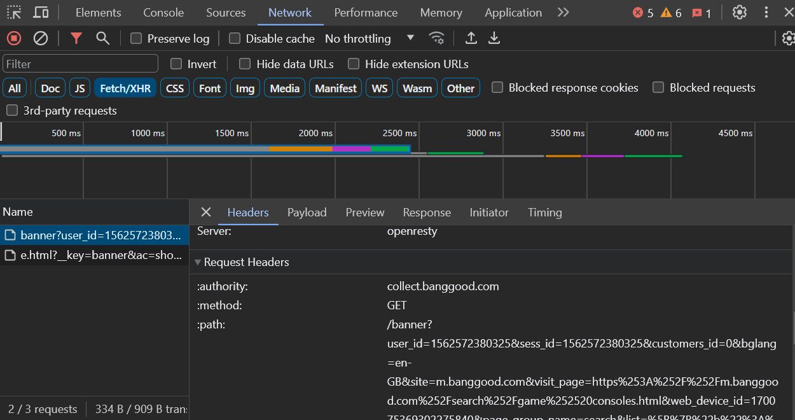Clear the network log
The width and height of the screenshot is (795, 420).
pos(41,38)
